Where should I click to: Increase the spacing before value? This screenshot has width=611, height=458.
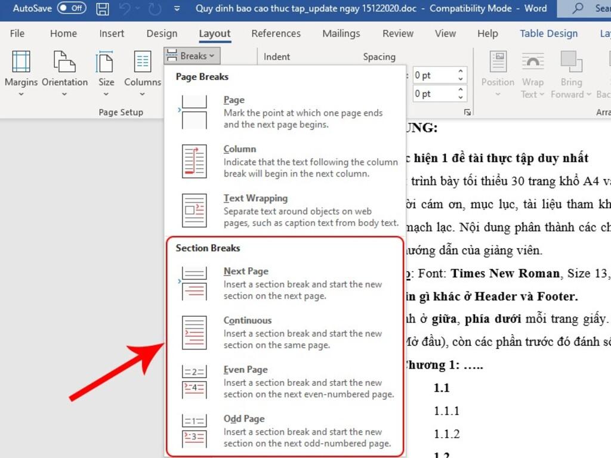[461, 72]
